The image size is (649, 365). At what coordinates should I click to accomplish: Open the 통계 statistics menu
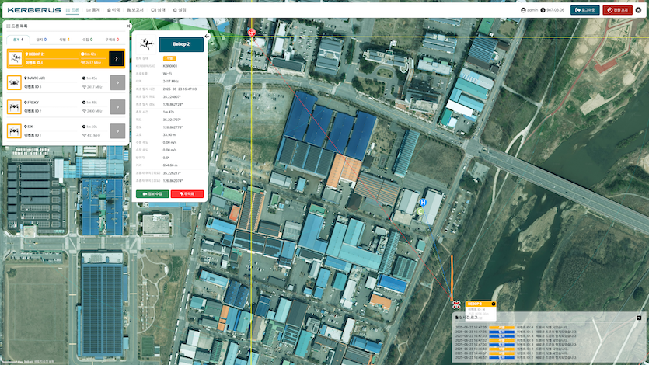coord(93,10)
